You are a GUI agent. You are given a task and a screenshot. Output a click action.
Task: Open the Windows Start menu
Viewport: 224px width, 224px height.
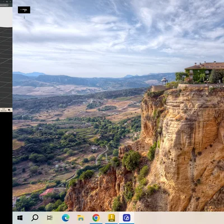click(x=20, y=218)
